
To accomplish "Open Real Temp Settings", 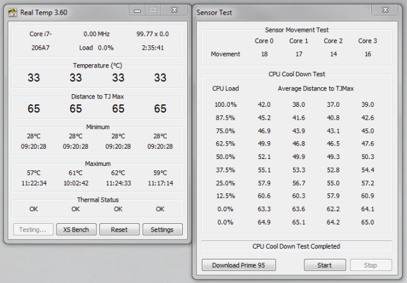I will (x=162, y=230).
